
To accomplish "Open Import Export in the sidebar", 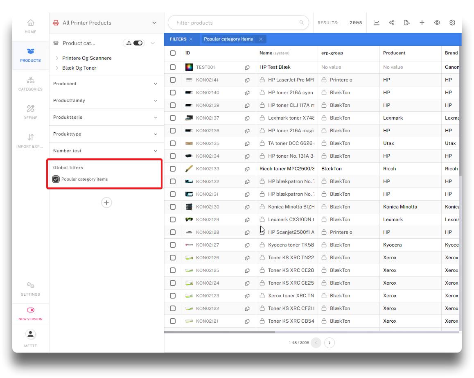I will click(x=30, y=141).
